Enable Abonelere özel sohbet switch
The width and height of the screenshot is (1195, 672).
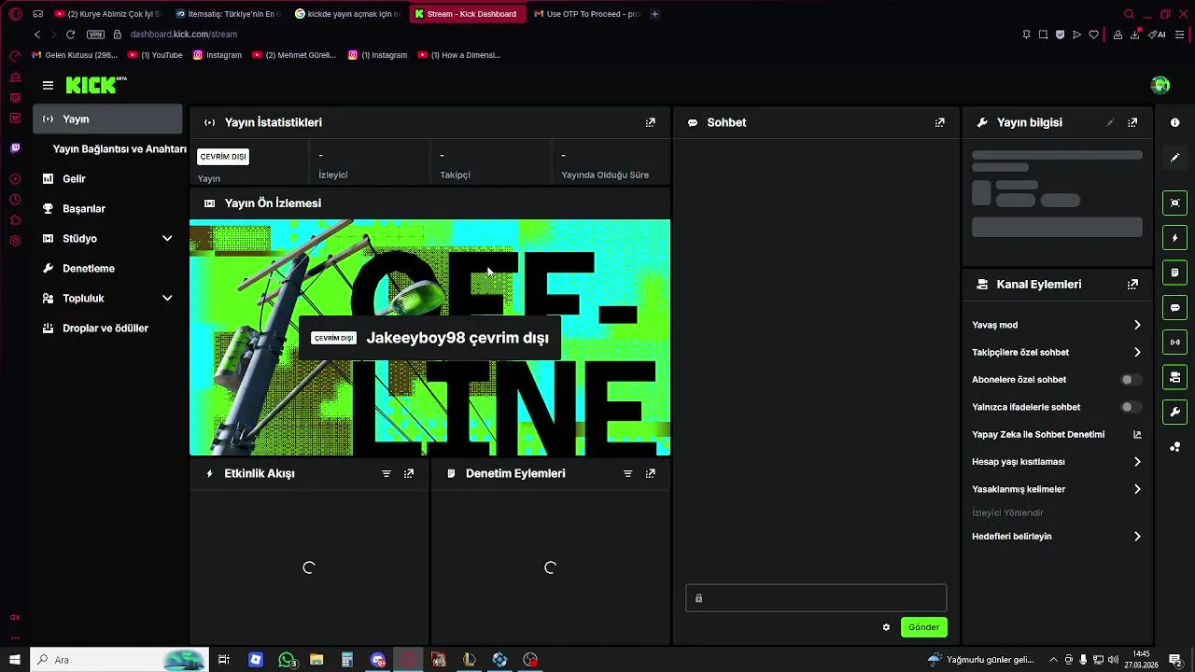click(x=1131, y=380)
